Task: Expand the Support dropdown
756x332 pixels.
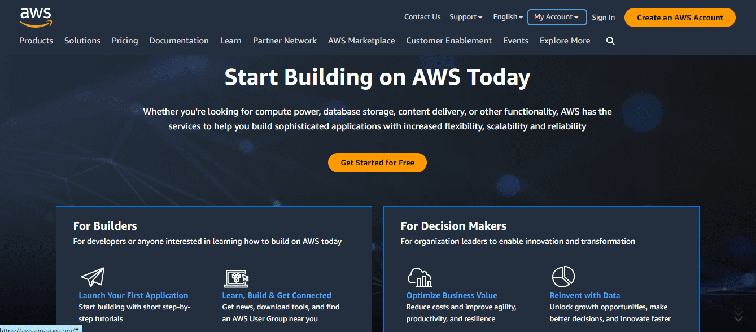Action: [466, 17]
